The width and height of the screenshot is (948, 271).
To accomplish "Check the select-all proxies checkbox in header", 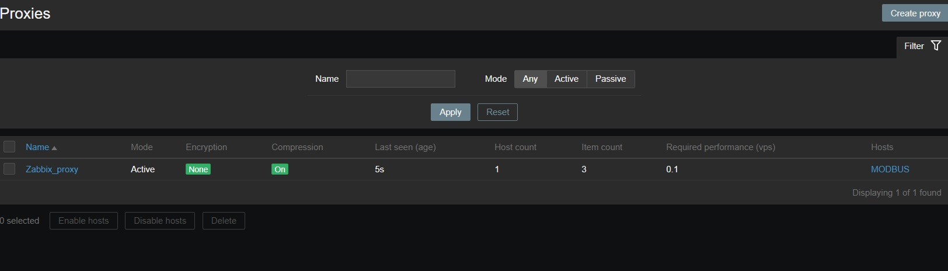I will [x=9, y=147].
